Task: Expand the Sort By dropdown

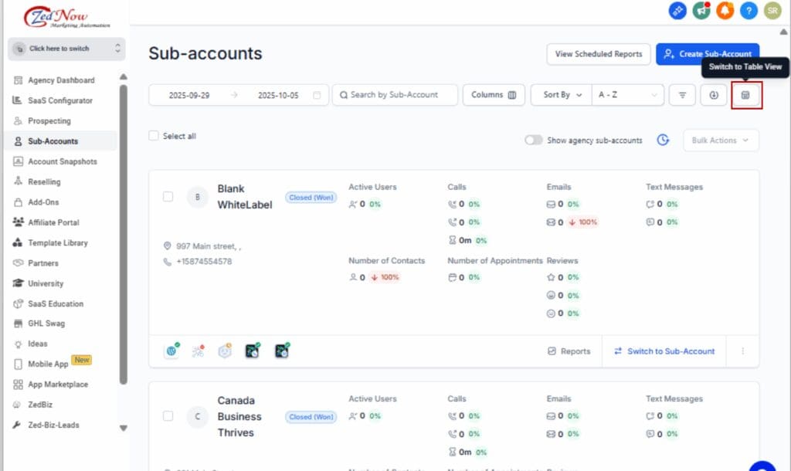Action: [562, 95]
